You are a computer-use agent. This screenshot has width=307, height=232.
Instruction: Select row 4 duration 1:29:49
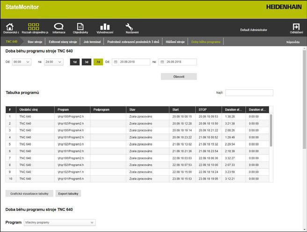pos(230,138)
